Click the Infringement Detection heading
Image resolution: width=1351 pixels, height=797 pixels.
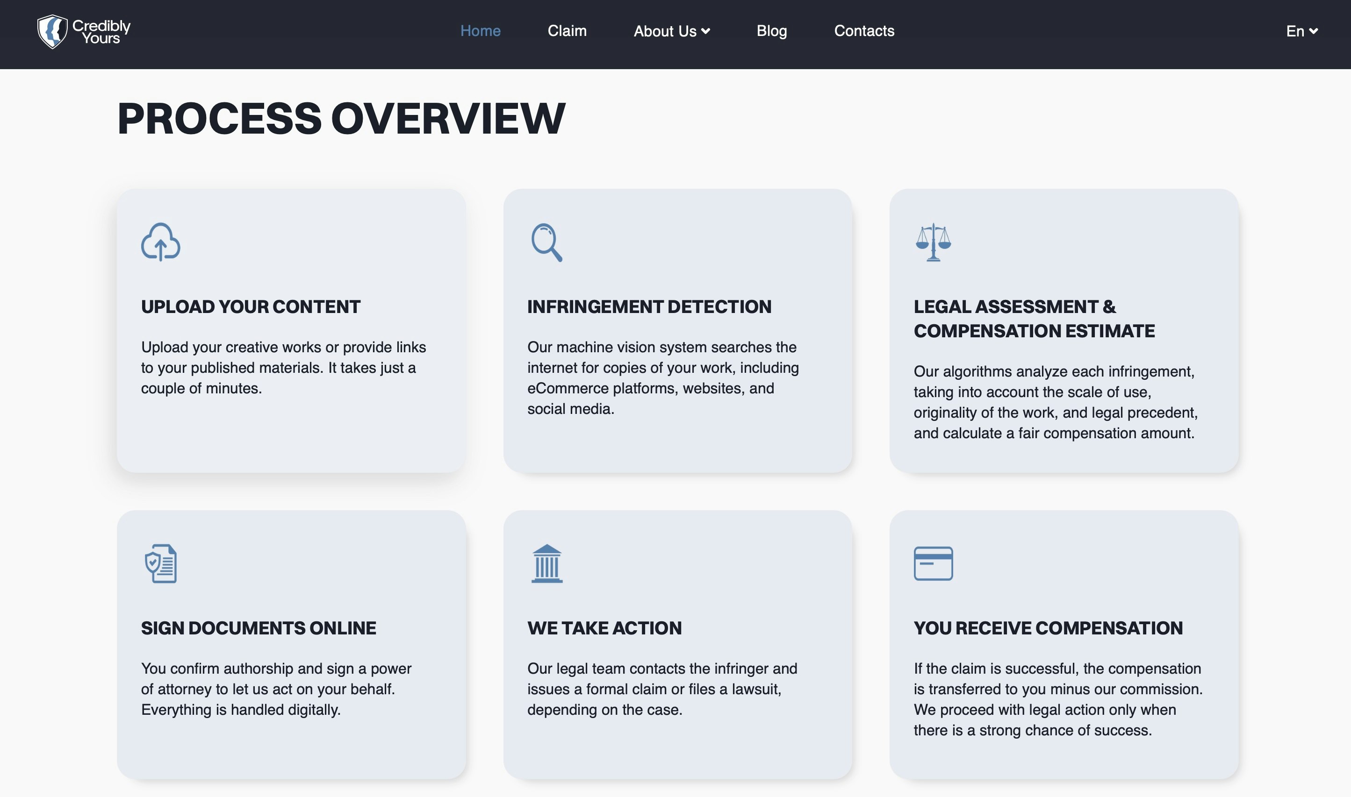(649, 306)
